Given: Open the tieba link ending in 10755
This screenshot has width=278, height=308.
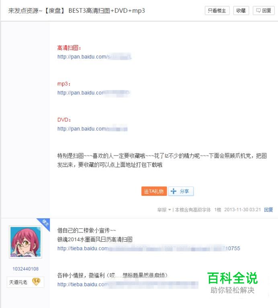Looking at the screenshot, I should (149, 248).
